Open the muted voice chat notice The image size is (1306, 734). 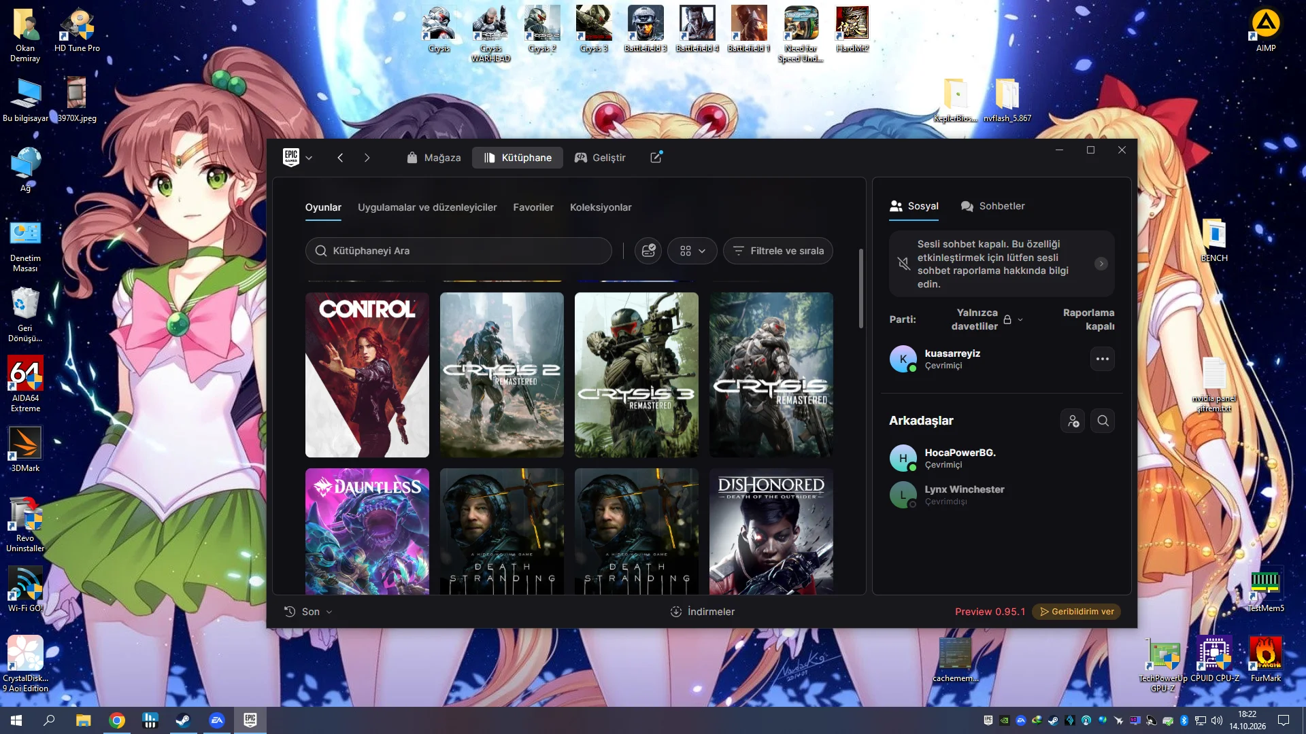pos(1001,264)
